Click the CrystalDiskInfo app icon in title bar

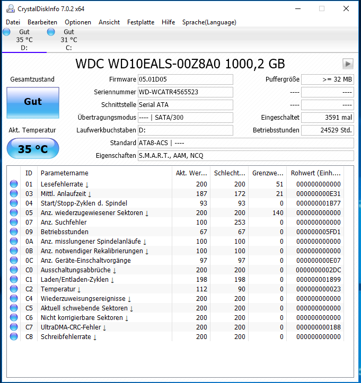click(11, 9)
